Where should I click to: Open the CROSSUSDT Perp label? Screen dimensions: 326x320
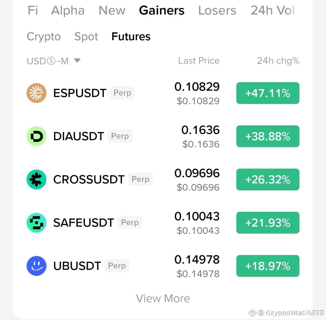tap(140, 179)
